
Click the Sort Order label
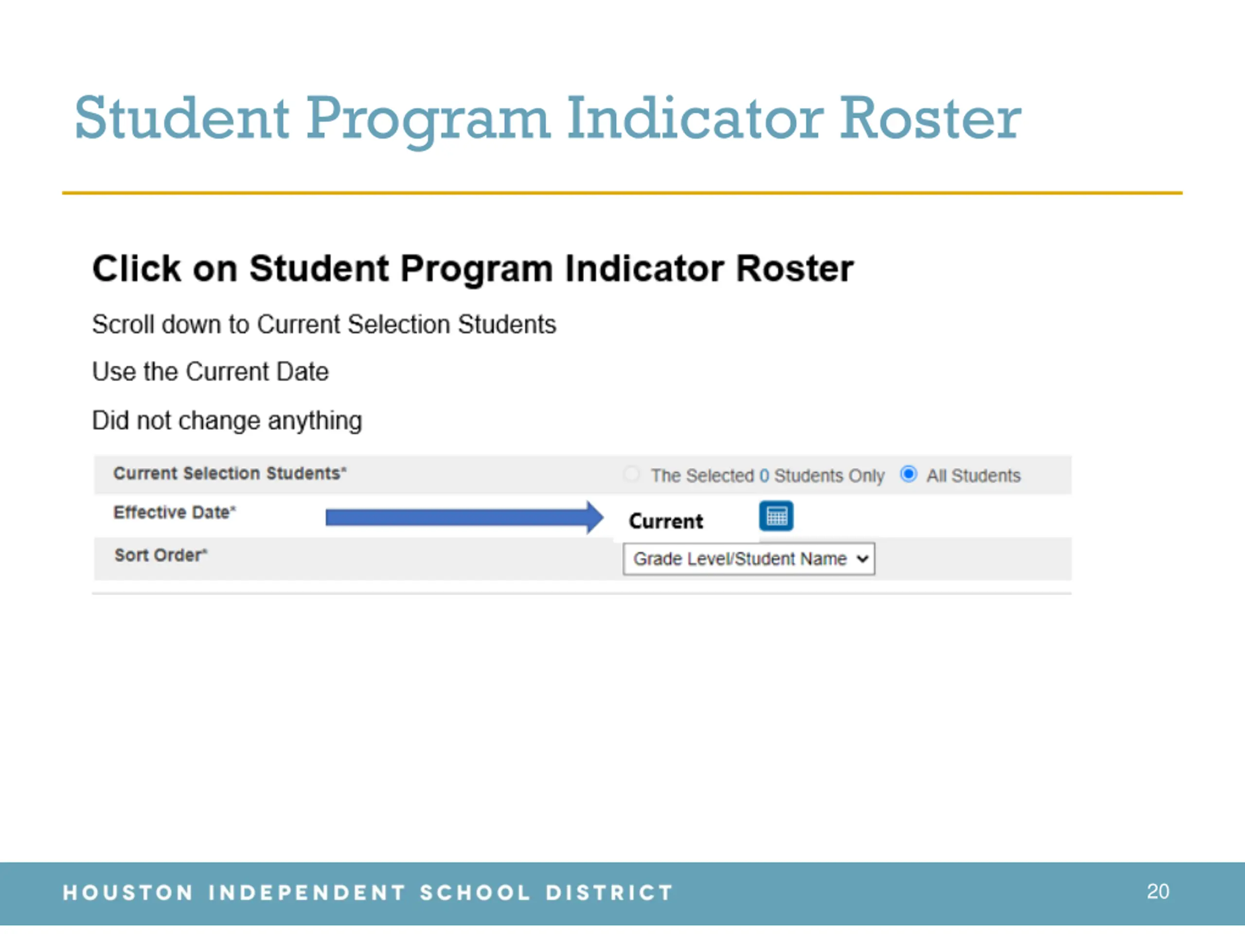161,555
